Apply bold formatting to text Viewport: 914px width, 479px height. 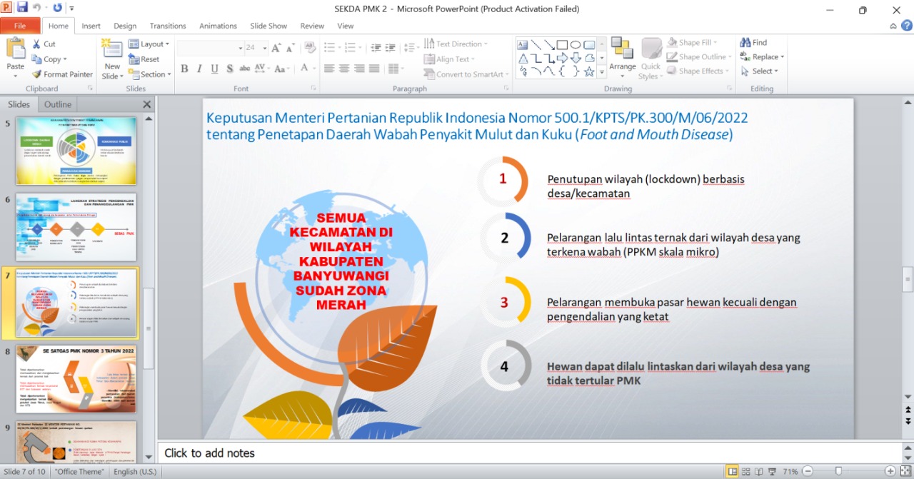[184, 69]
